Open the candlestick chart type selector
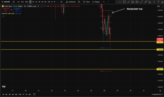This screenshot has height=97, width=164. [62, 2]
